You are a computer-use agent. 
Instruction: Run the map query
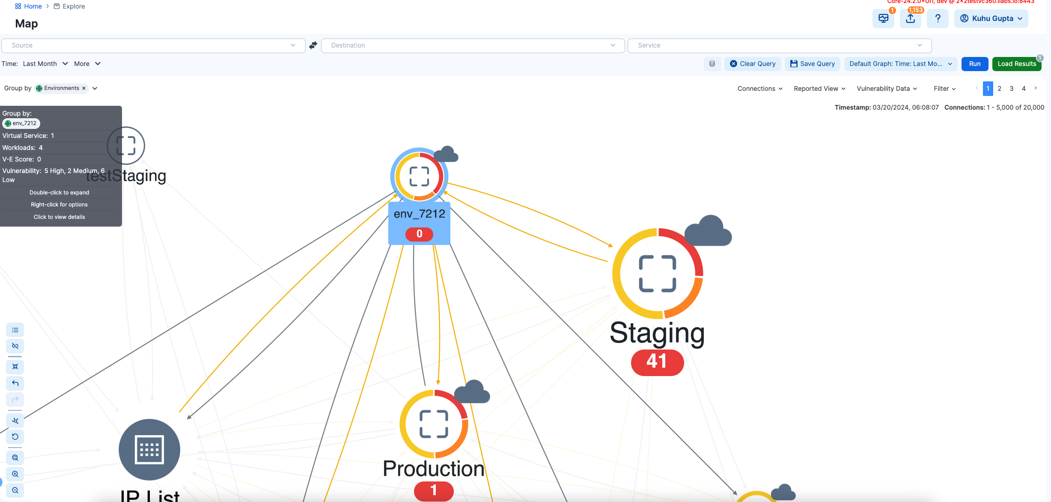[975, 64]
